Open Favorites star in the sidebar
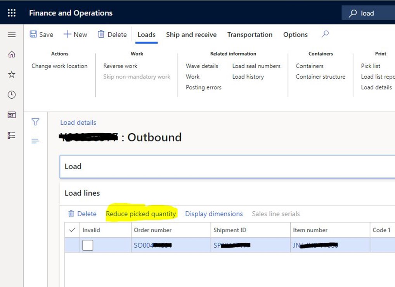The image size is (395, 287). point(12,75)
